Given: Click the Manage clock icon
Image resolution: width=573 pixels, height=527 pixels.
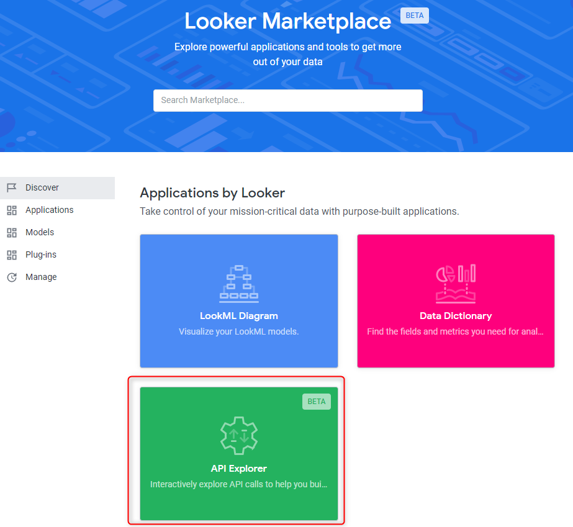Looking at the screenshot, I should point(11,277).
